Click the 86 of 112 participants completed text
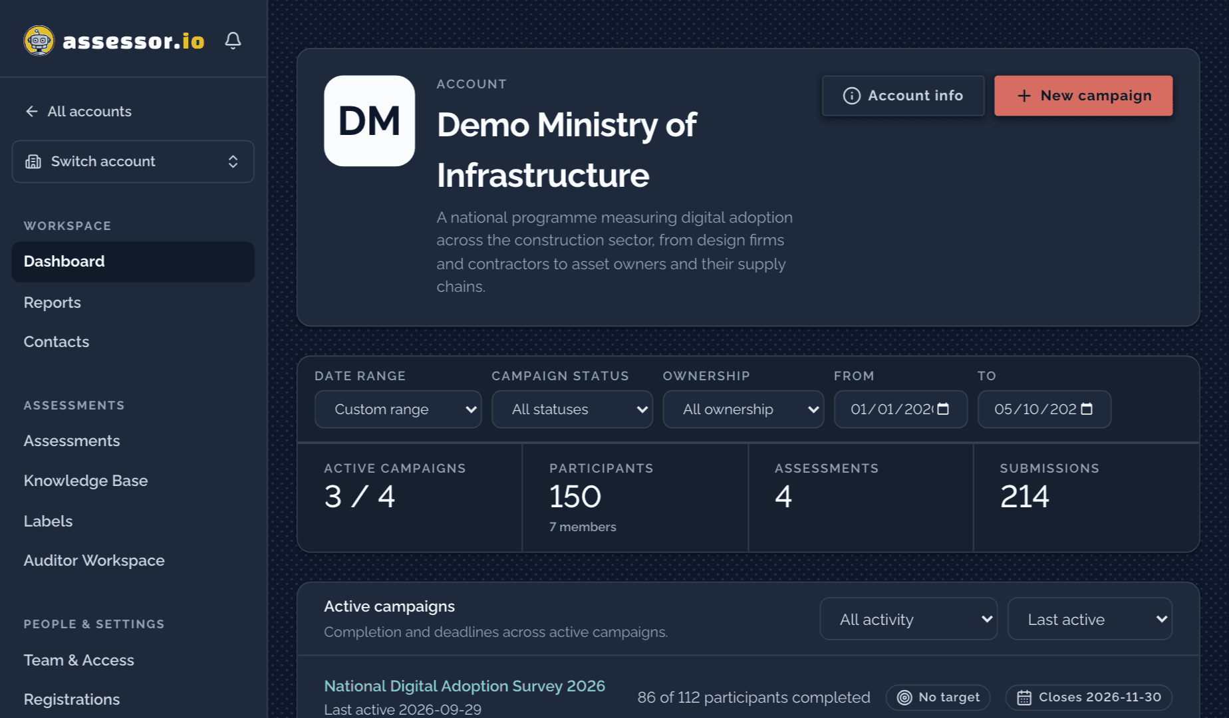Viewport: 1229px width, 718px height. [753, 697]
